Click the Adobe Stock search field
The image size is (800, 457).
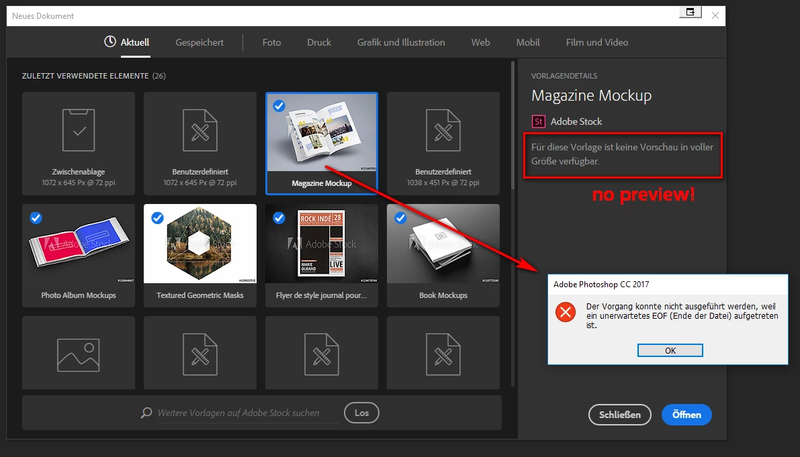(247, 413)
